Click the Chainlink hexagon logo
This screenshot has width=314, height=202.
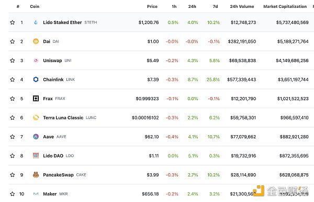coord(36,79)
